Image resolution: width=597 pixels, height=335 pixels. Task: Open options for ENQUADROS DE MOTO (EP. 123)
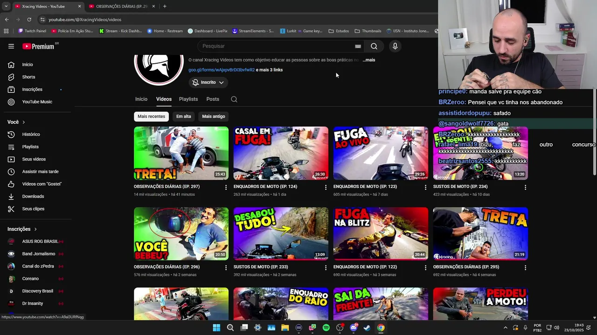[425, 187]
